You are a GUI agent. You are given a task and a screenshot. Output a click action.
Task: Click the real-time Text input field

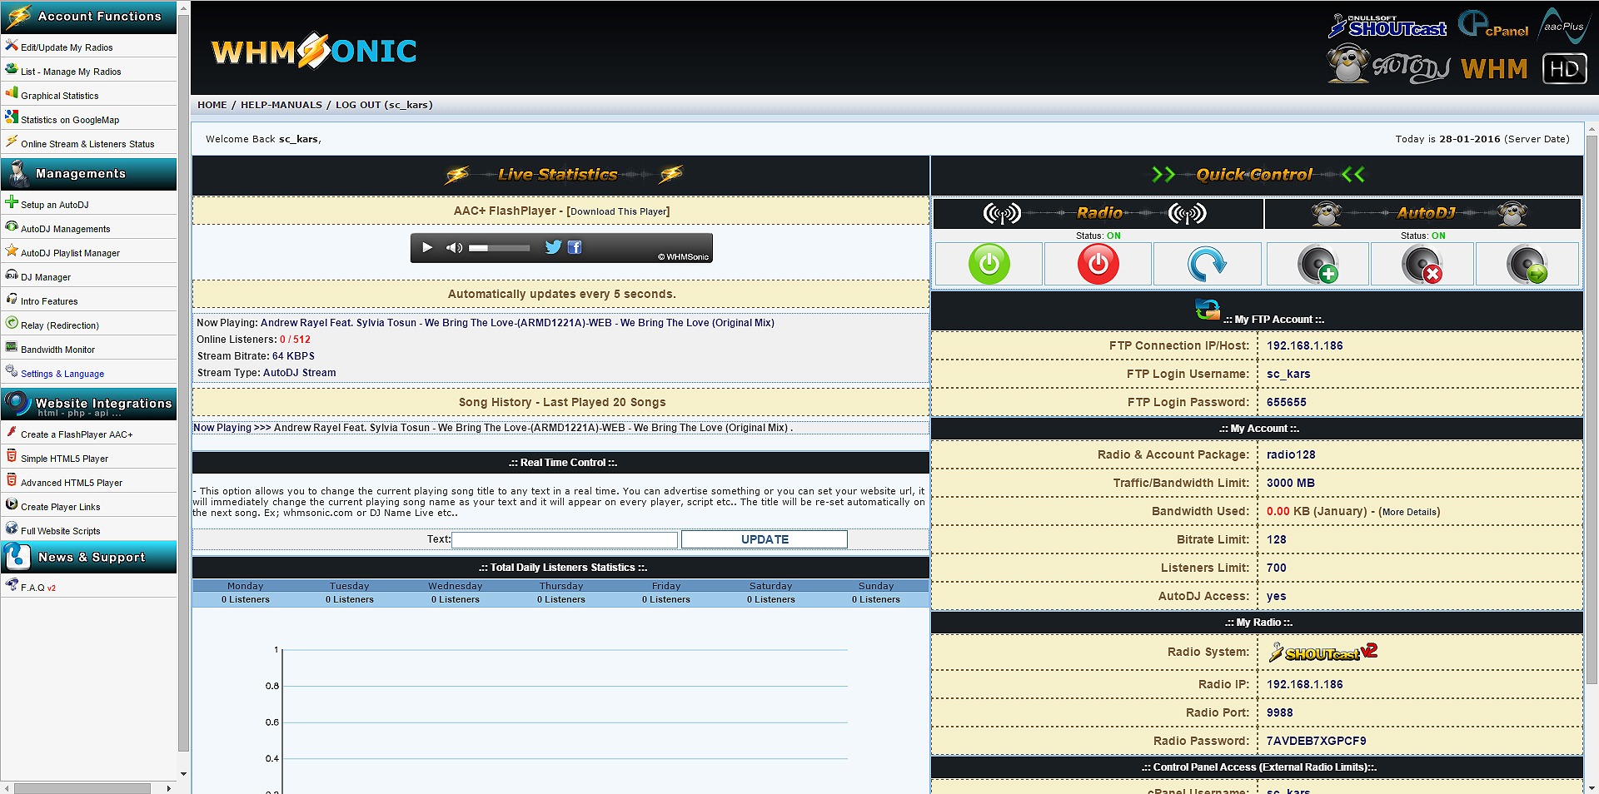tap(564, 539)
